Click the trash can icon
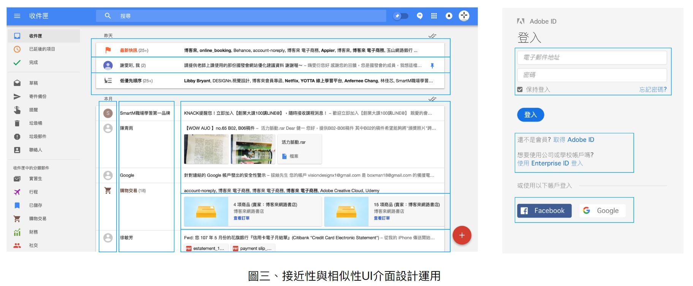The image size is (693, 286). point(17,123)
